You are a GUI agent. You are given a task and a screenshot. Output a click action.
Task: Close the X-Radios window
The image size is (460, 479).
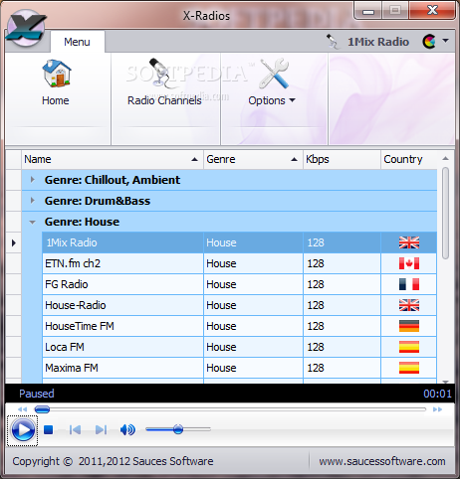(432, 11)
